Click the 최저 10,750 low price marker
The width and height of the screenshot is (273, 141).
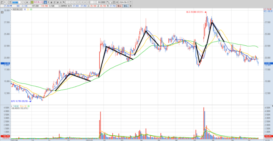click(x=21, y=101)
